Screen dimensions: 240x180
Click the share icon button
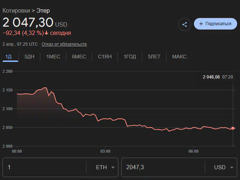pyautogui.click(x=185, y=24)
